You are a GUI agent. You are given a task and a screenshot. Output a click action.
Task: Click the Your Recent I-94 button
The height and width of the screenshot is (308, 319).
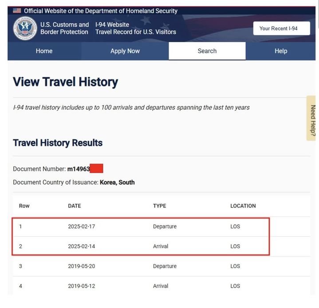pyautogui.click(x=278, y=28)
